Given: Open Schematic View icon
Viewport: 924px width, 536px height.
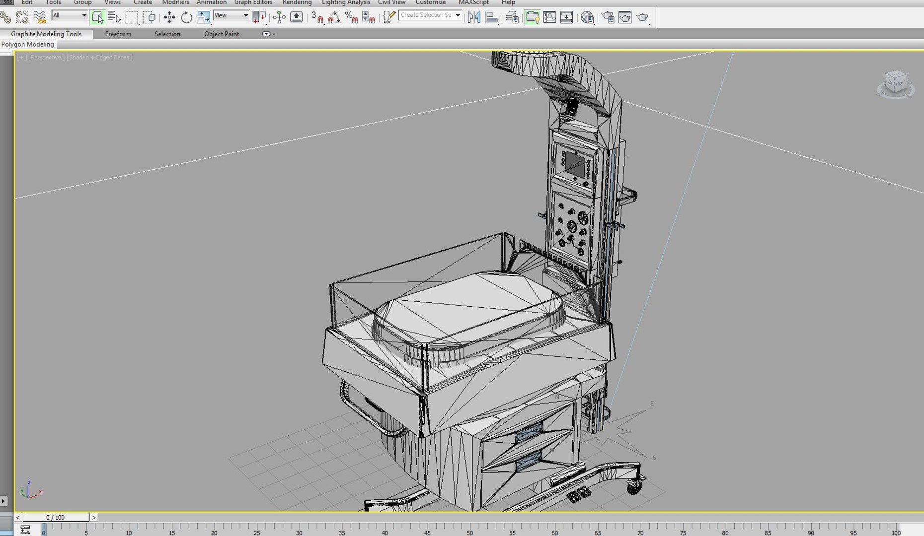Looking at the screenshot, I should click(x=566, y=17).
